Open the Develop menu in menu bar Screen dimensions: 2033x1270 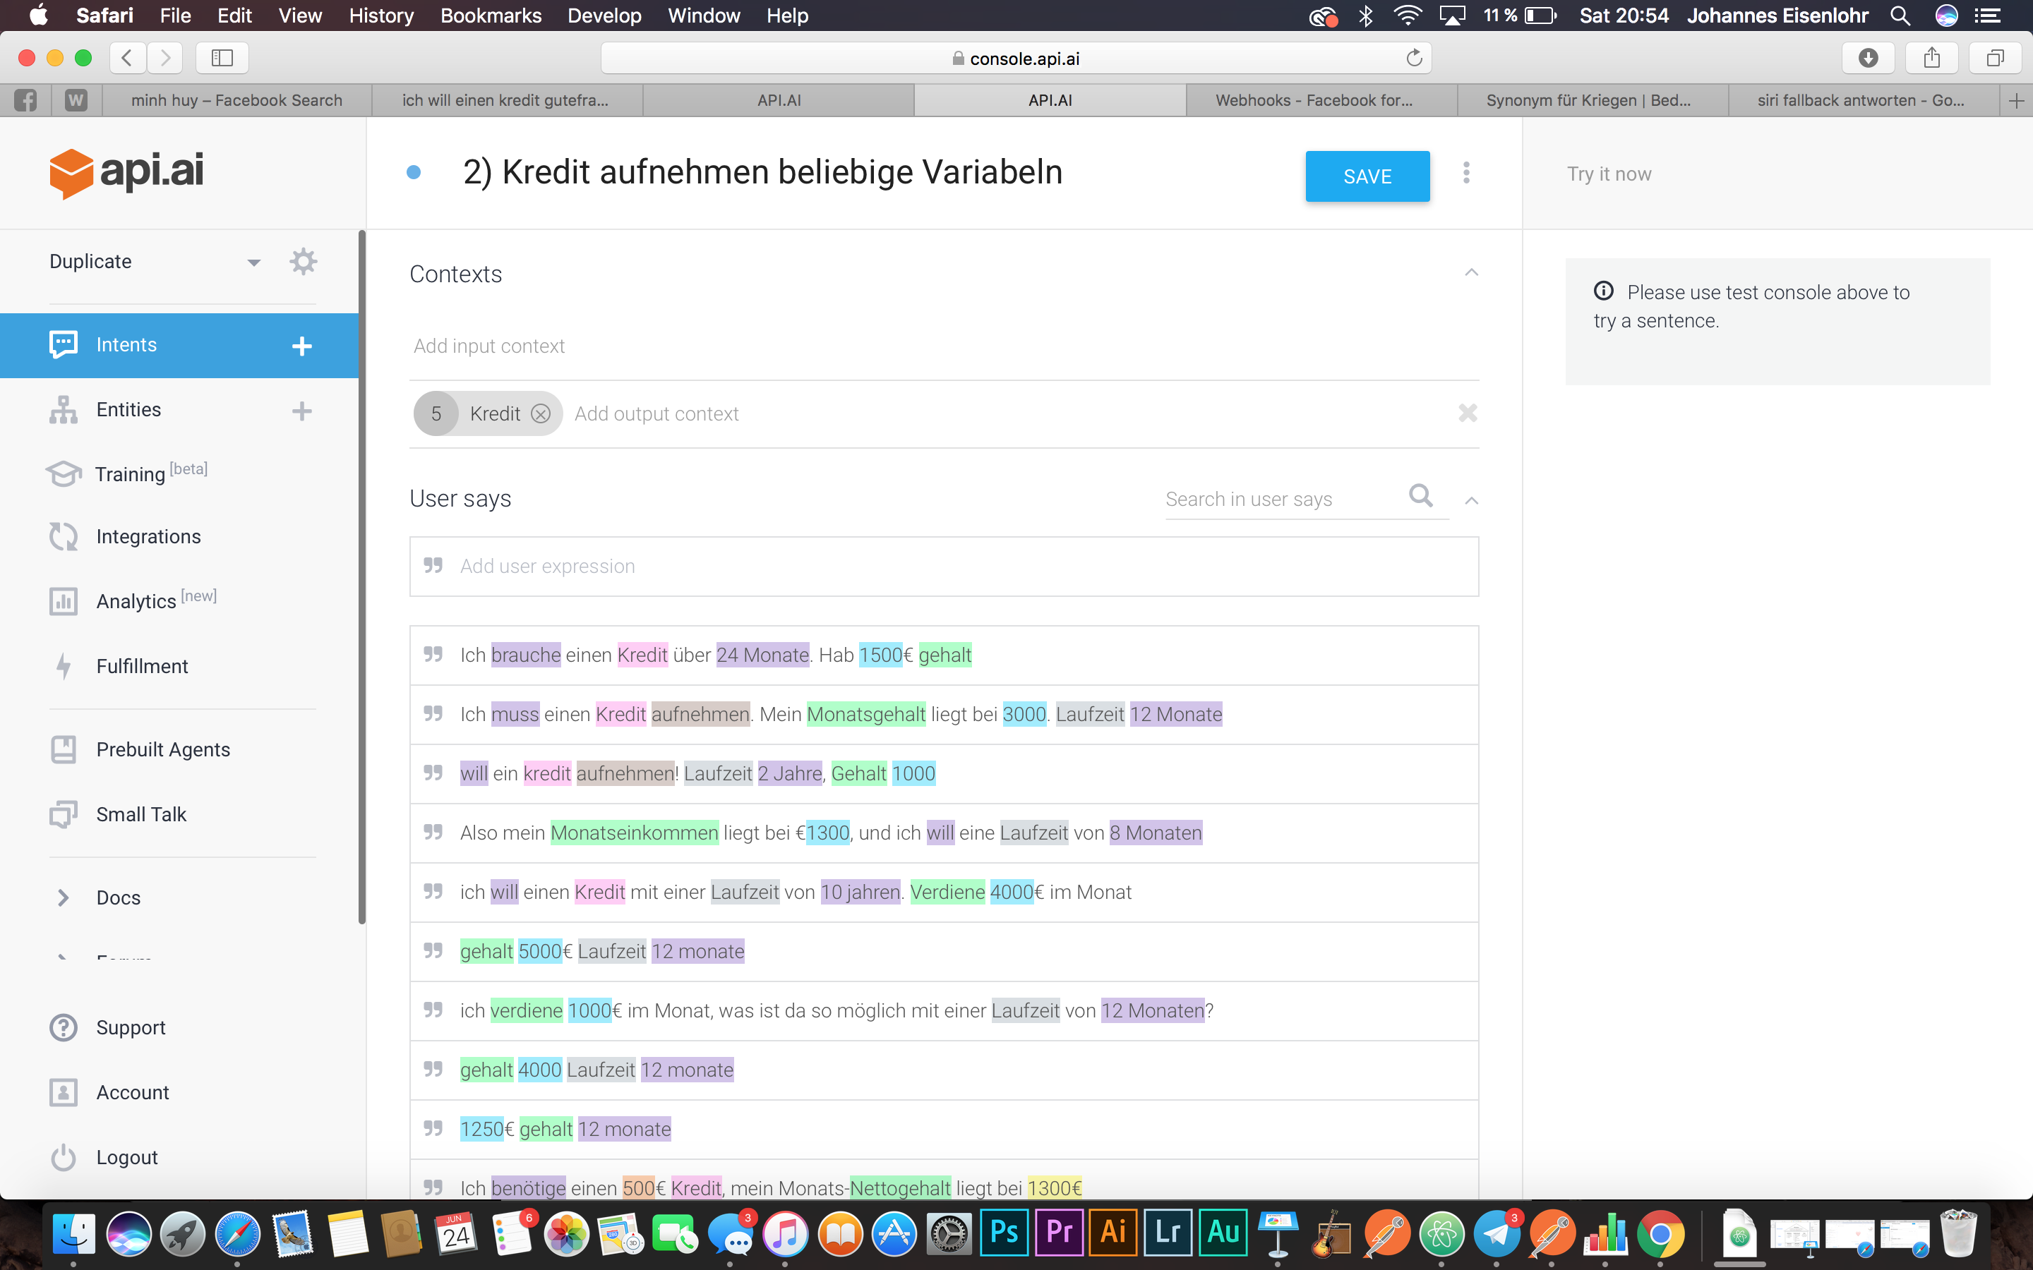(604, 15)
